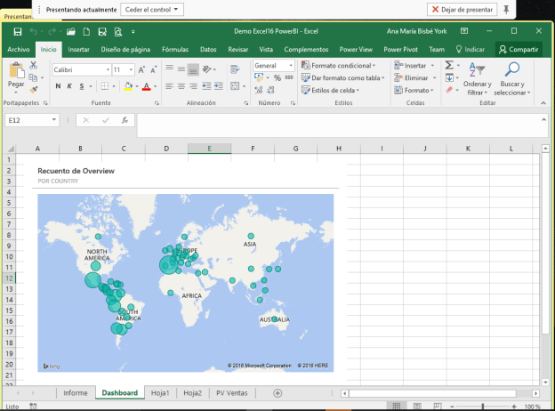This screenshot has height=411, width=555.
Task: Open the Ceder el control dropdown
Action: (152, 9)
